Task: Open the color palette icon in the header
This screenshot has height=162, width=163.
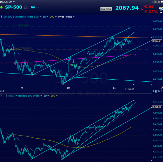Action: pos(161,9)
